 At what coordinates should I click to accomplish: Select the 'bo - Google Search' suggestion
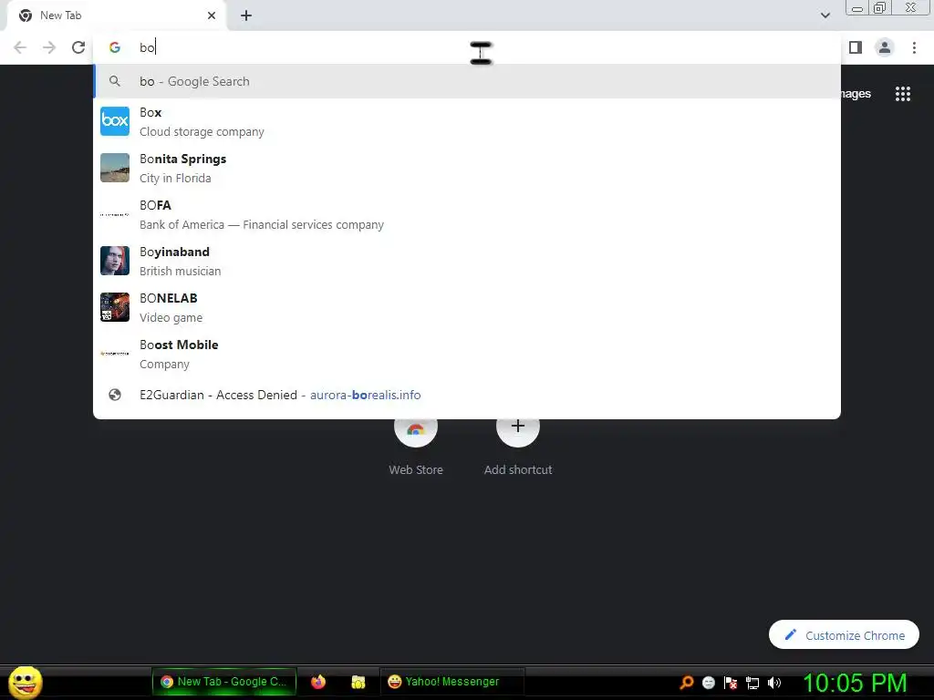(467, 81)
